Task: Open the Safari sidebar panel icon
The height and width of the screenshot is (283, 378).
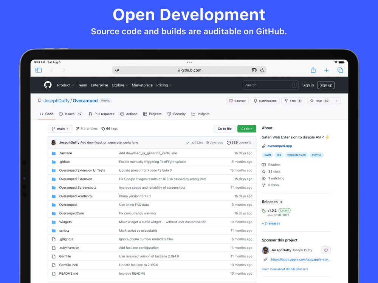Action: coord(39,70)
